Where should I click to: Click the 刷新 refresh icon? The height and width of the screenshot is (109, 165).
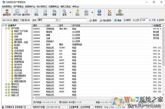[118, 20]
